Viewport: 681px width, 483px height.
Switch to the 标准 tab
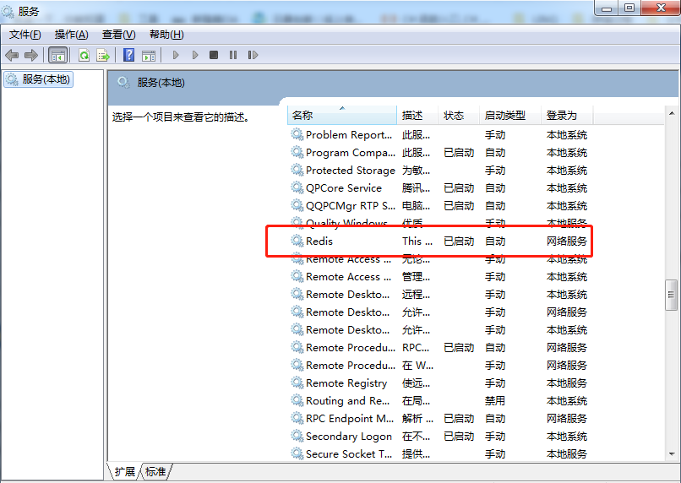pos(156,471)
